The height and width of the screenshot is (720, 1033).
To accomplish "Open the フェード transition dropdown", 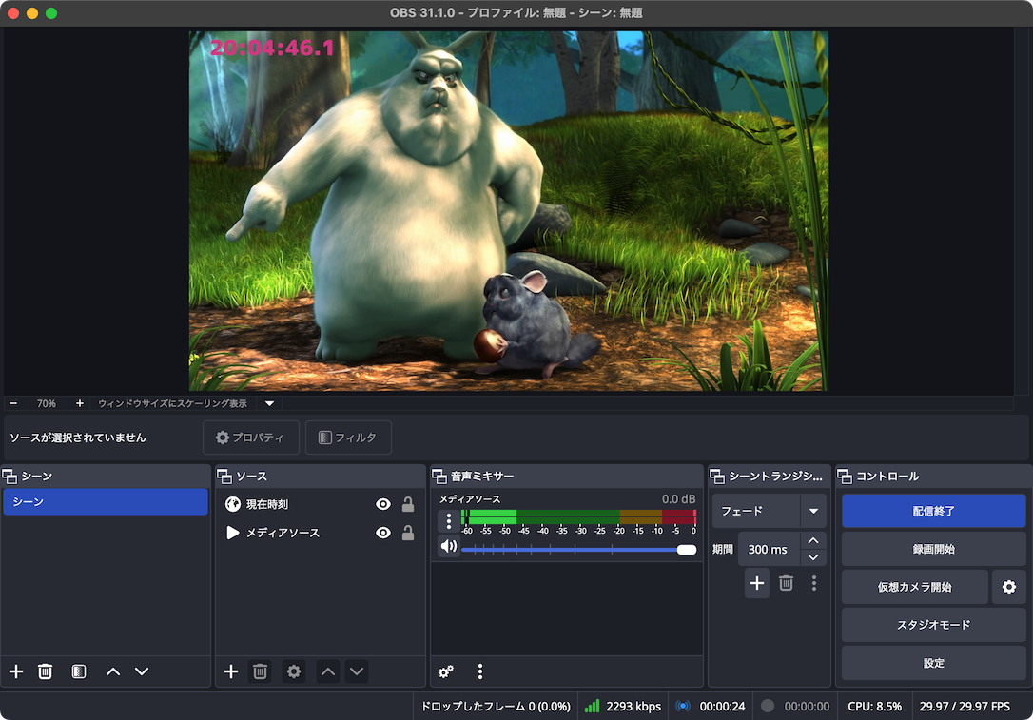I will 769,511.
